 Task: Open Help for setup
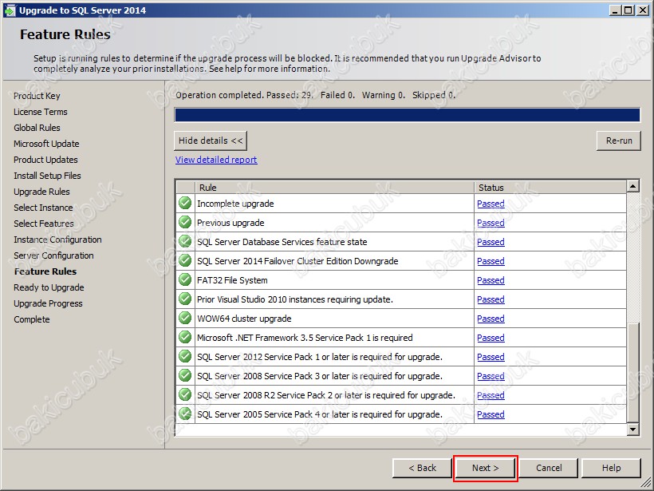[x=611, y=468]
